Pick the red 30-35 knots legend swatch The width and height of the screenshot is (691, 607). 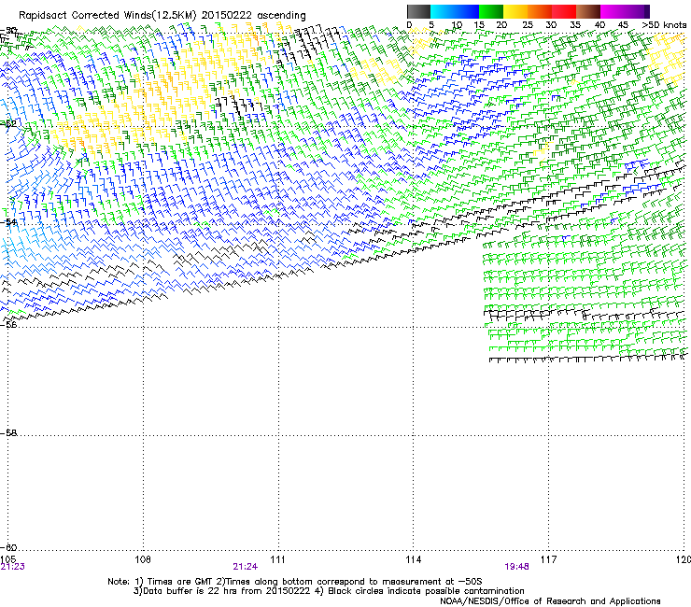(564, 11)
